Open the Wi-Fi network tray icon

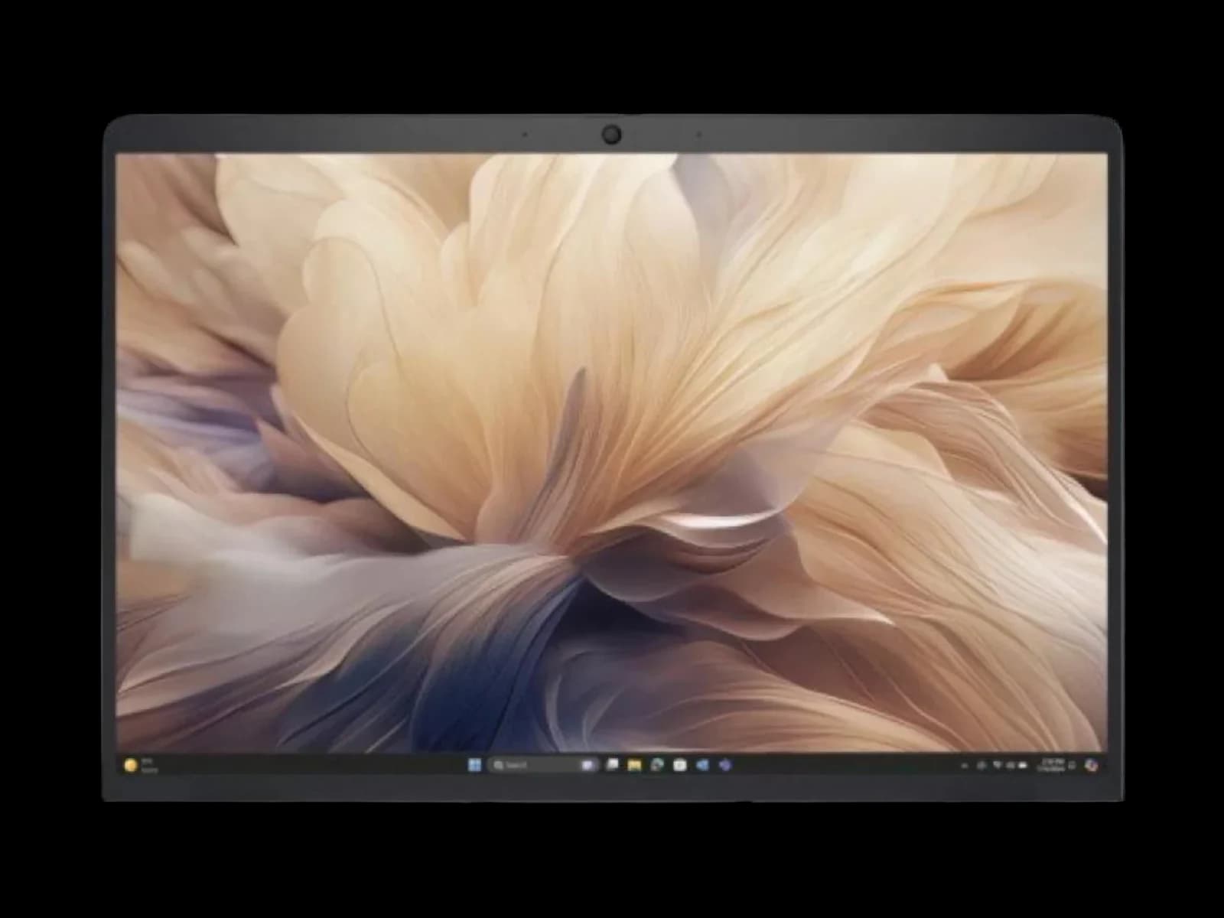click(997, 765)
